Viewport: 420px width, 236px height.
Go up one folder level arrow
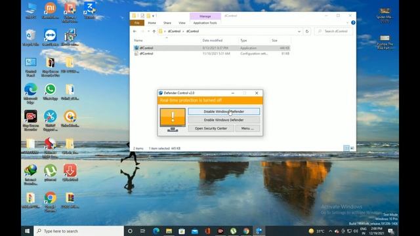pyautogui.click(x=154, y=31)
